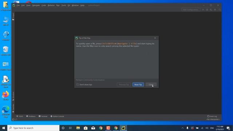Select the Recycle Bin desktop icon
Image resolution: width=233 pixels, height=131 pixels.
point(6,51)
